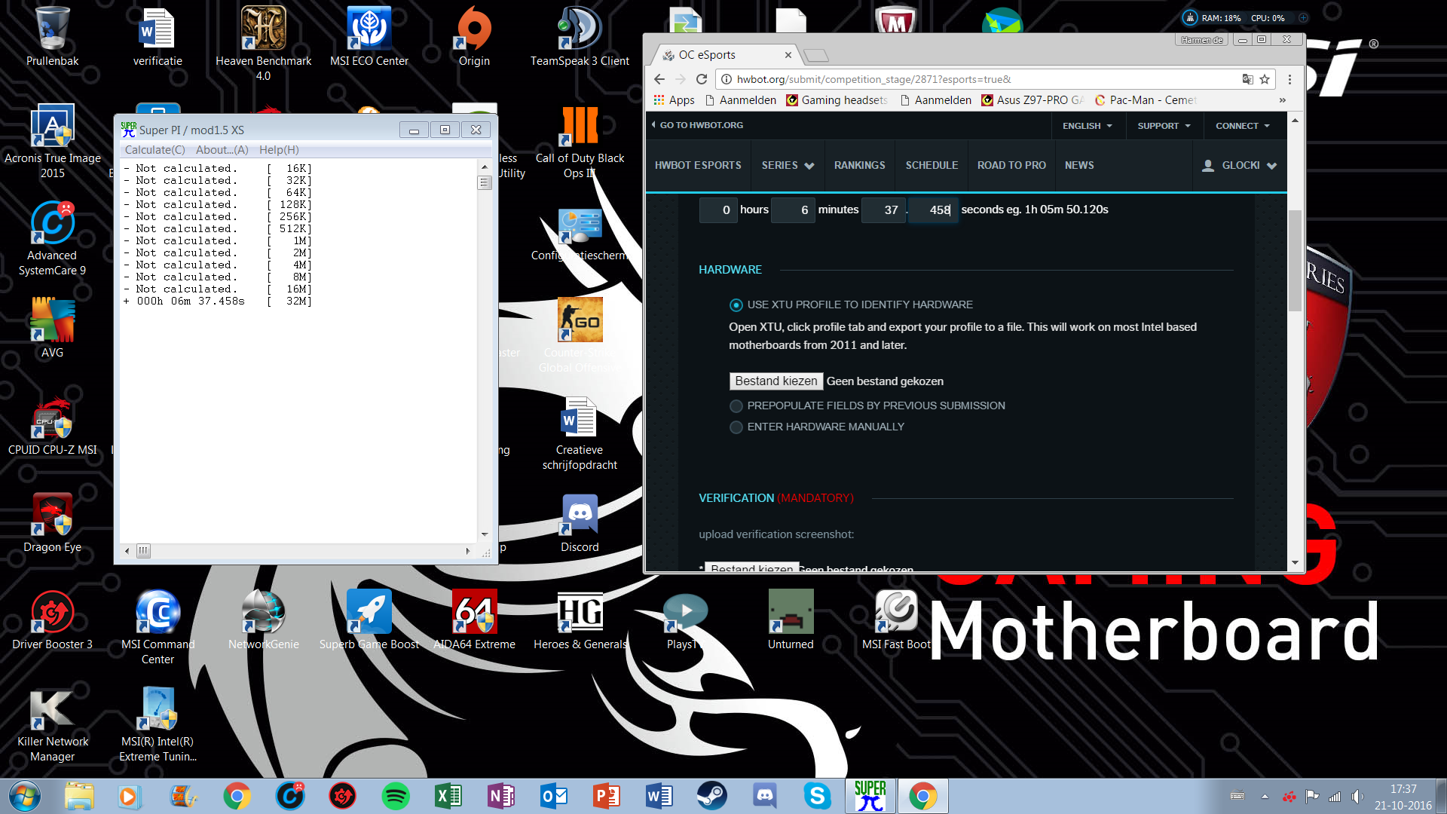This screenshot has height=814, width=1447.
Task: Switch to Super PI in taskbar
Action: pyautogui.click(x=870, y=796)
